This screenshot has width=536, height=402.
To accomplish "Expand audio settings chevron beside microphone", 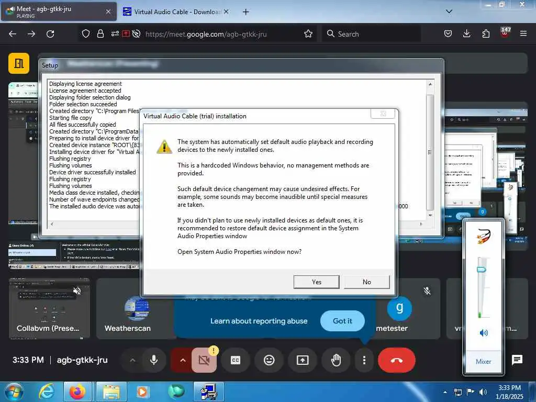I will pyautogui.click(x=132, y=360).
